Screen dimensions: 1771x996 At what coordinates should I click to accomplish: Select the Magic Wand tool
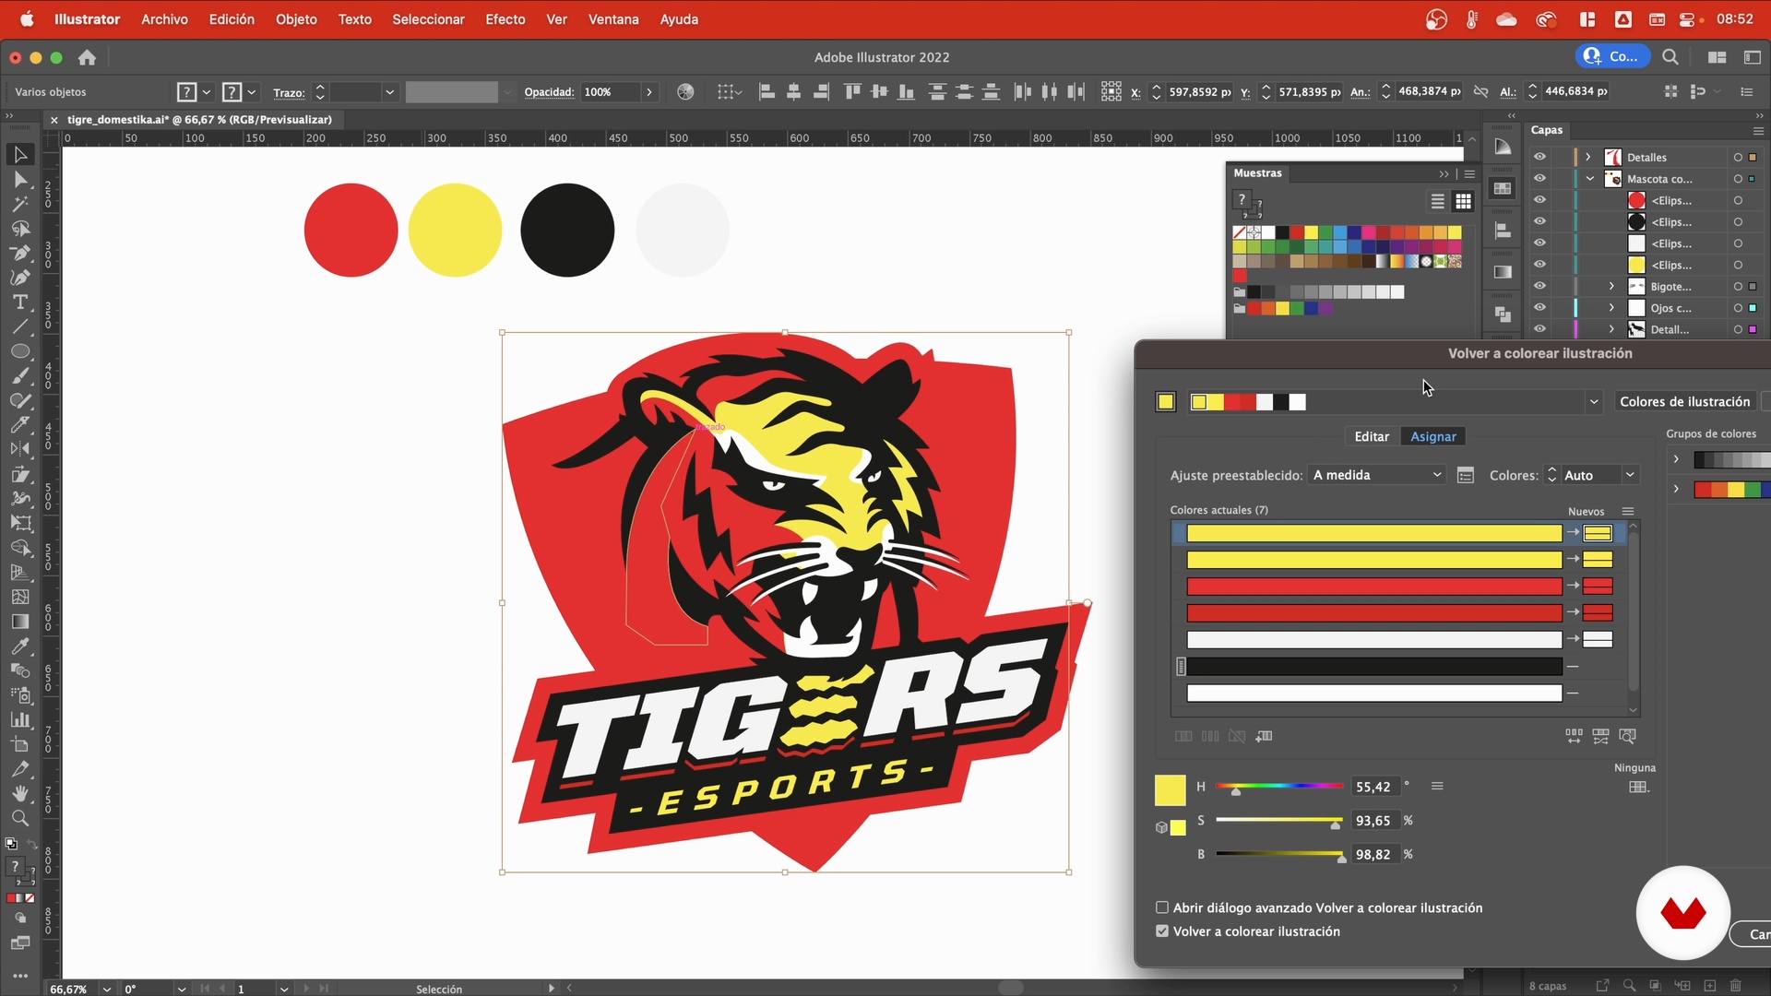pos(20,204)
